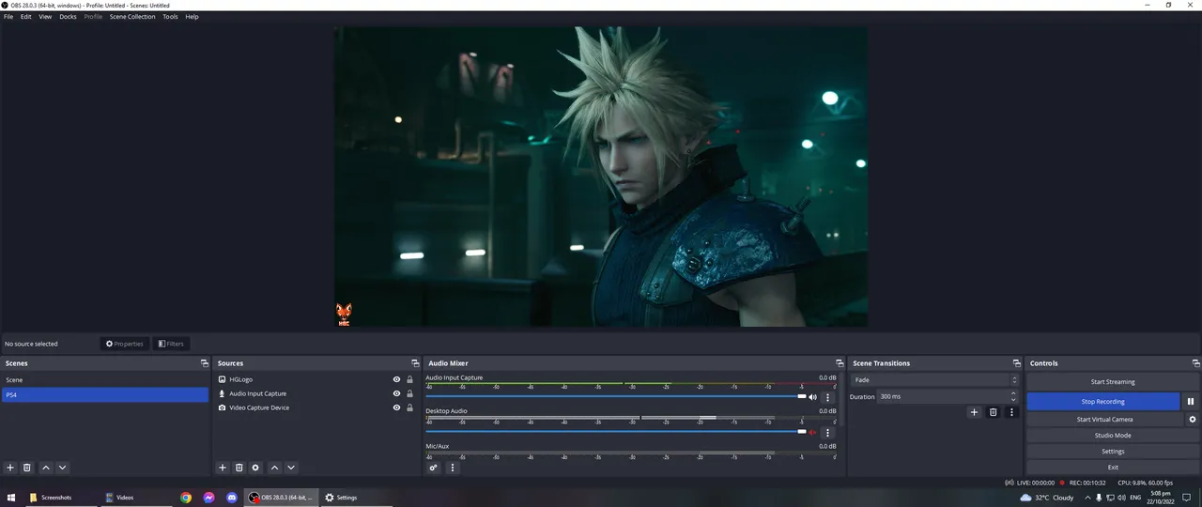1202x507 pixels.
Task: Open Chrome from the taskbar
Action: tap(186, 498)
